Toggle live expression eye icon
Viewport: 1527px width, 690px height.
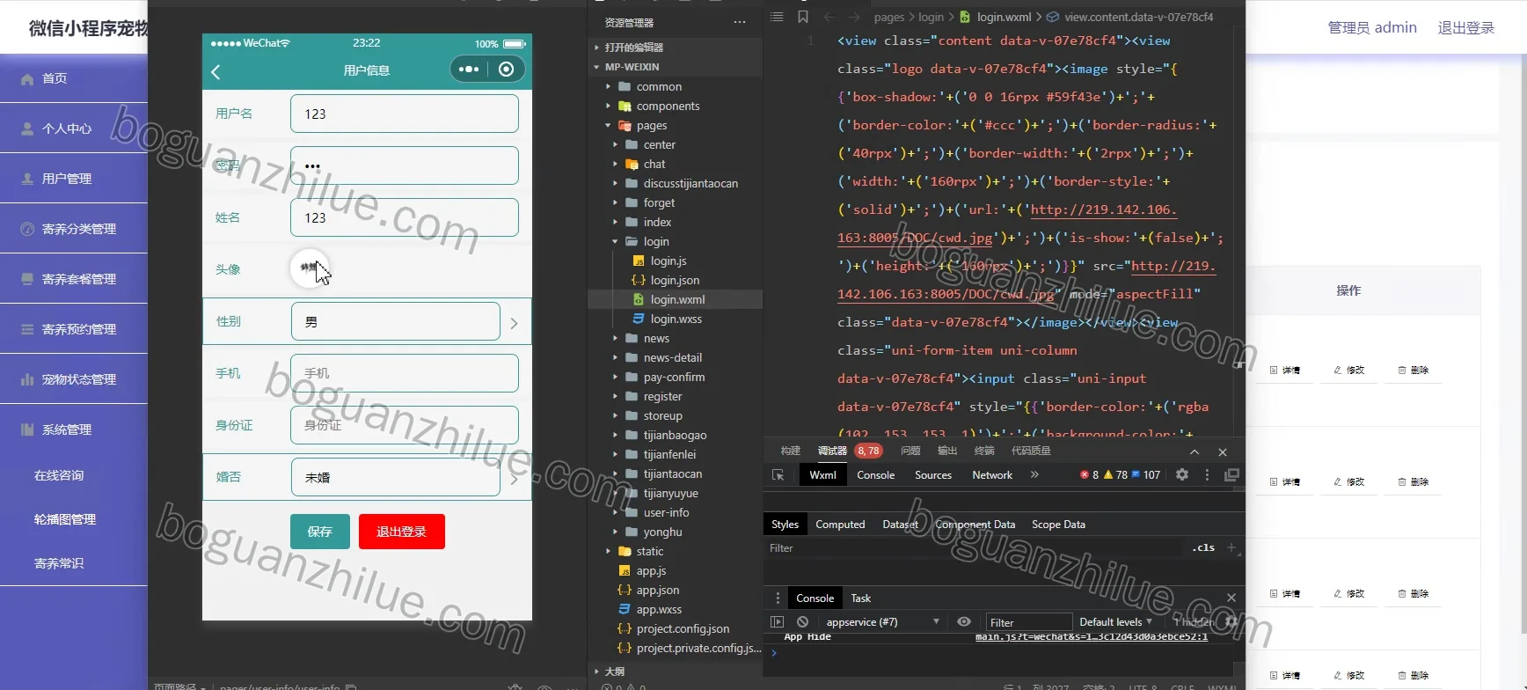(x=964, y=621)
